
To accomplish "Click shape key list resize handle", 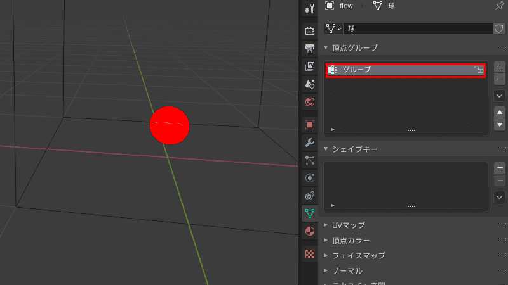I will point(411,206).
